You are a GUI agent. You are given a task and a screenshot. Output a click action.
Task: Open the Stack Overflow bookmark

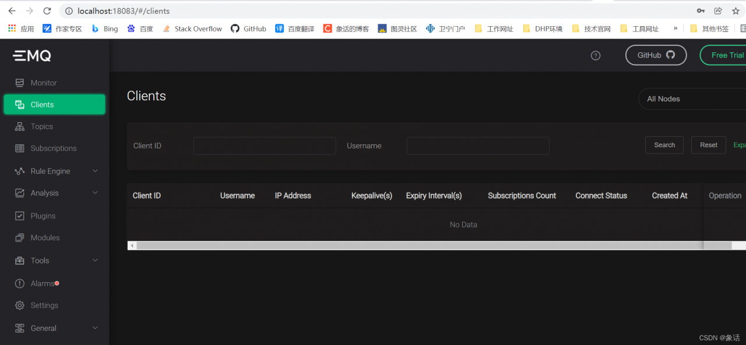point(192,29)
